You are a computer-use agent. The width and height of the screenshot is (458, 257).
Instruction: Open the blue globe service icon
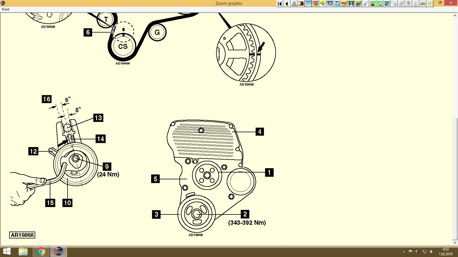[x=315, y=4]
